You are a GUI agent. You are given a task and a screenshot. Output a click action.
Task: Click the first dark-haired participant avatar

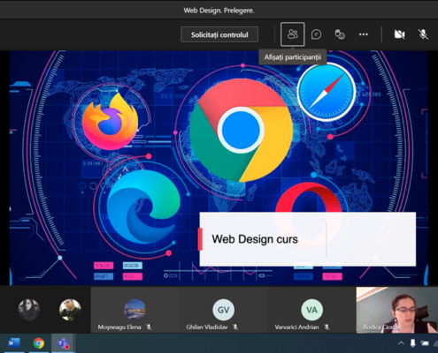pos(28,310)
